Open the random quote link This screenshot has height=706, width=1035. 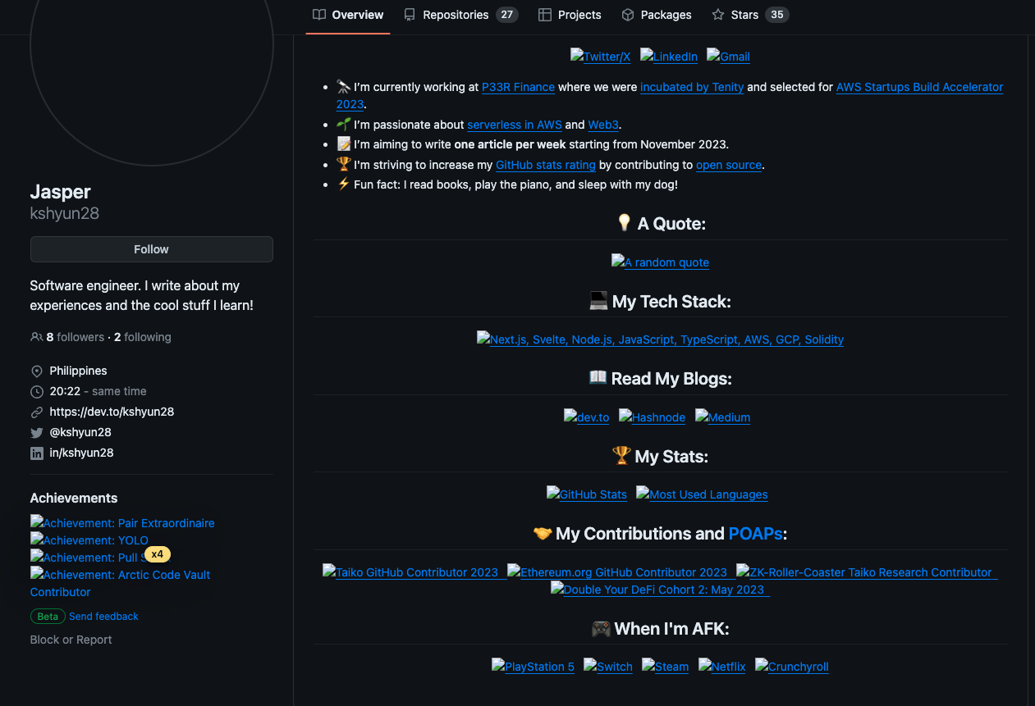(x=660, y=262)
